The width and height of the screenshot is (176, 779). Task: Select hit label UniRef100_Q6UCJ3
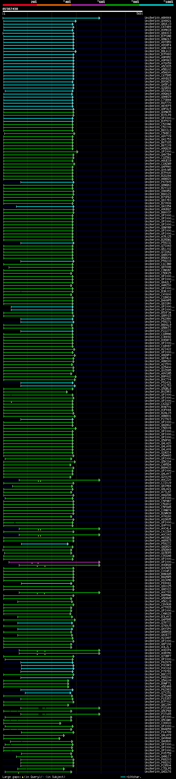(x=158, y=24)
